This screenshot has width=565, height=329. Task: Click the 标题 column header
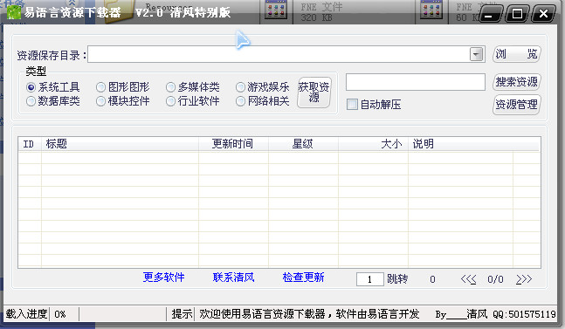point(120,144)
